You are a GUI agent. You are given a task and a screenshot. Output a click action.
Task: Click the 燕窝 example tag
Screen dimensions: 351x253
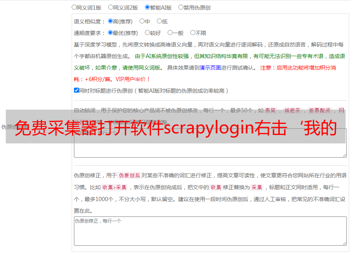270,110
